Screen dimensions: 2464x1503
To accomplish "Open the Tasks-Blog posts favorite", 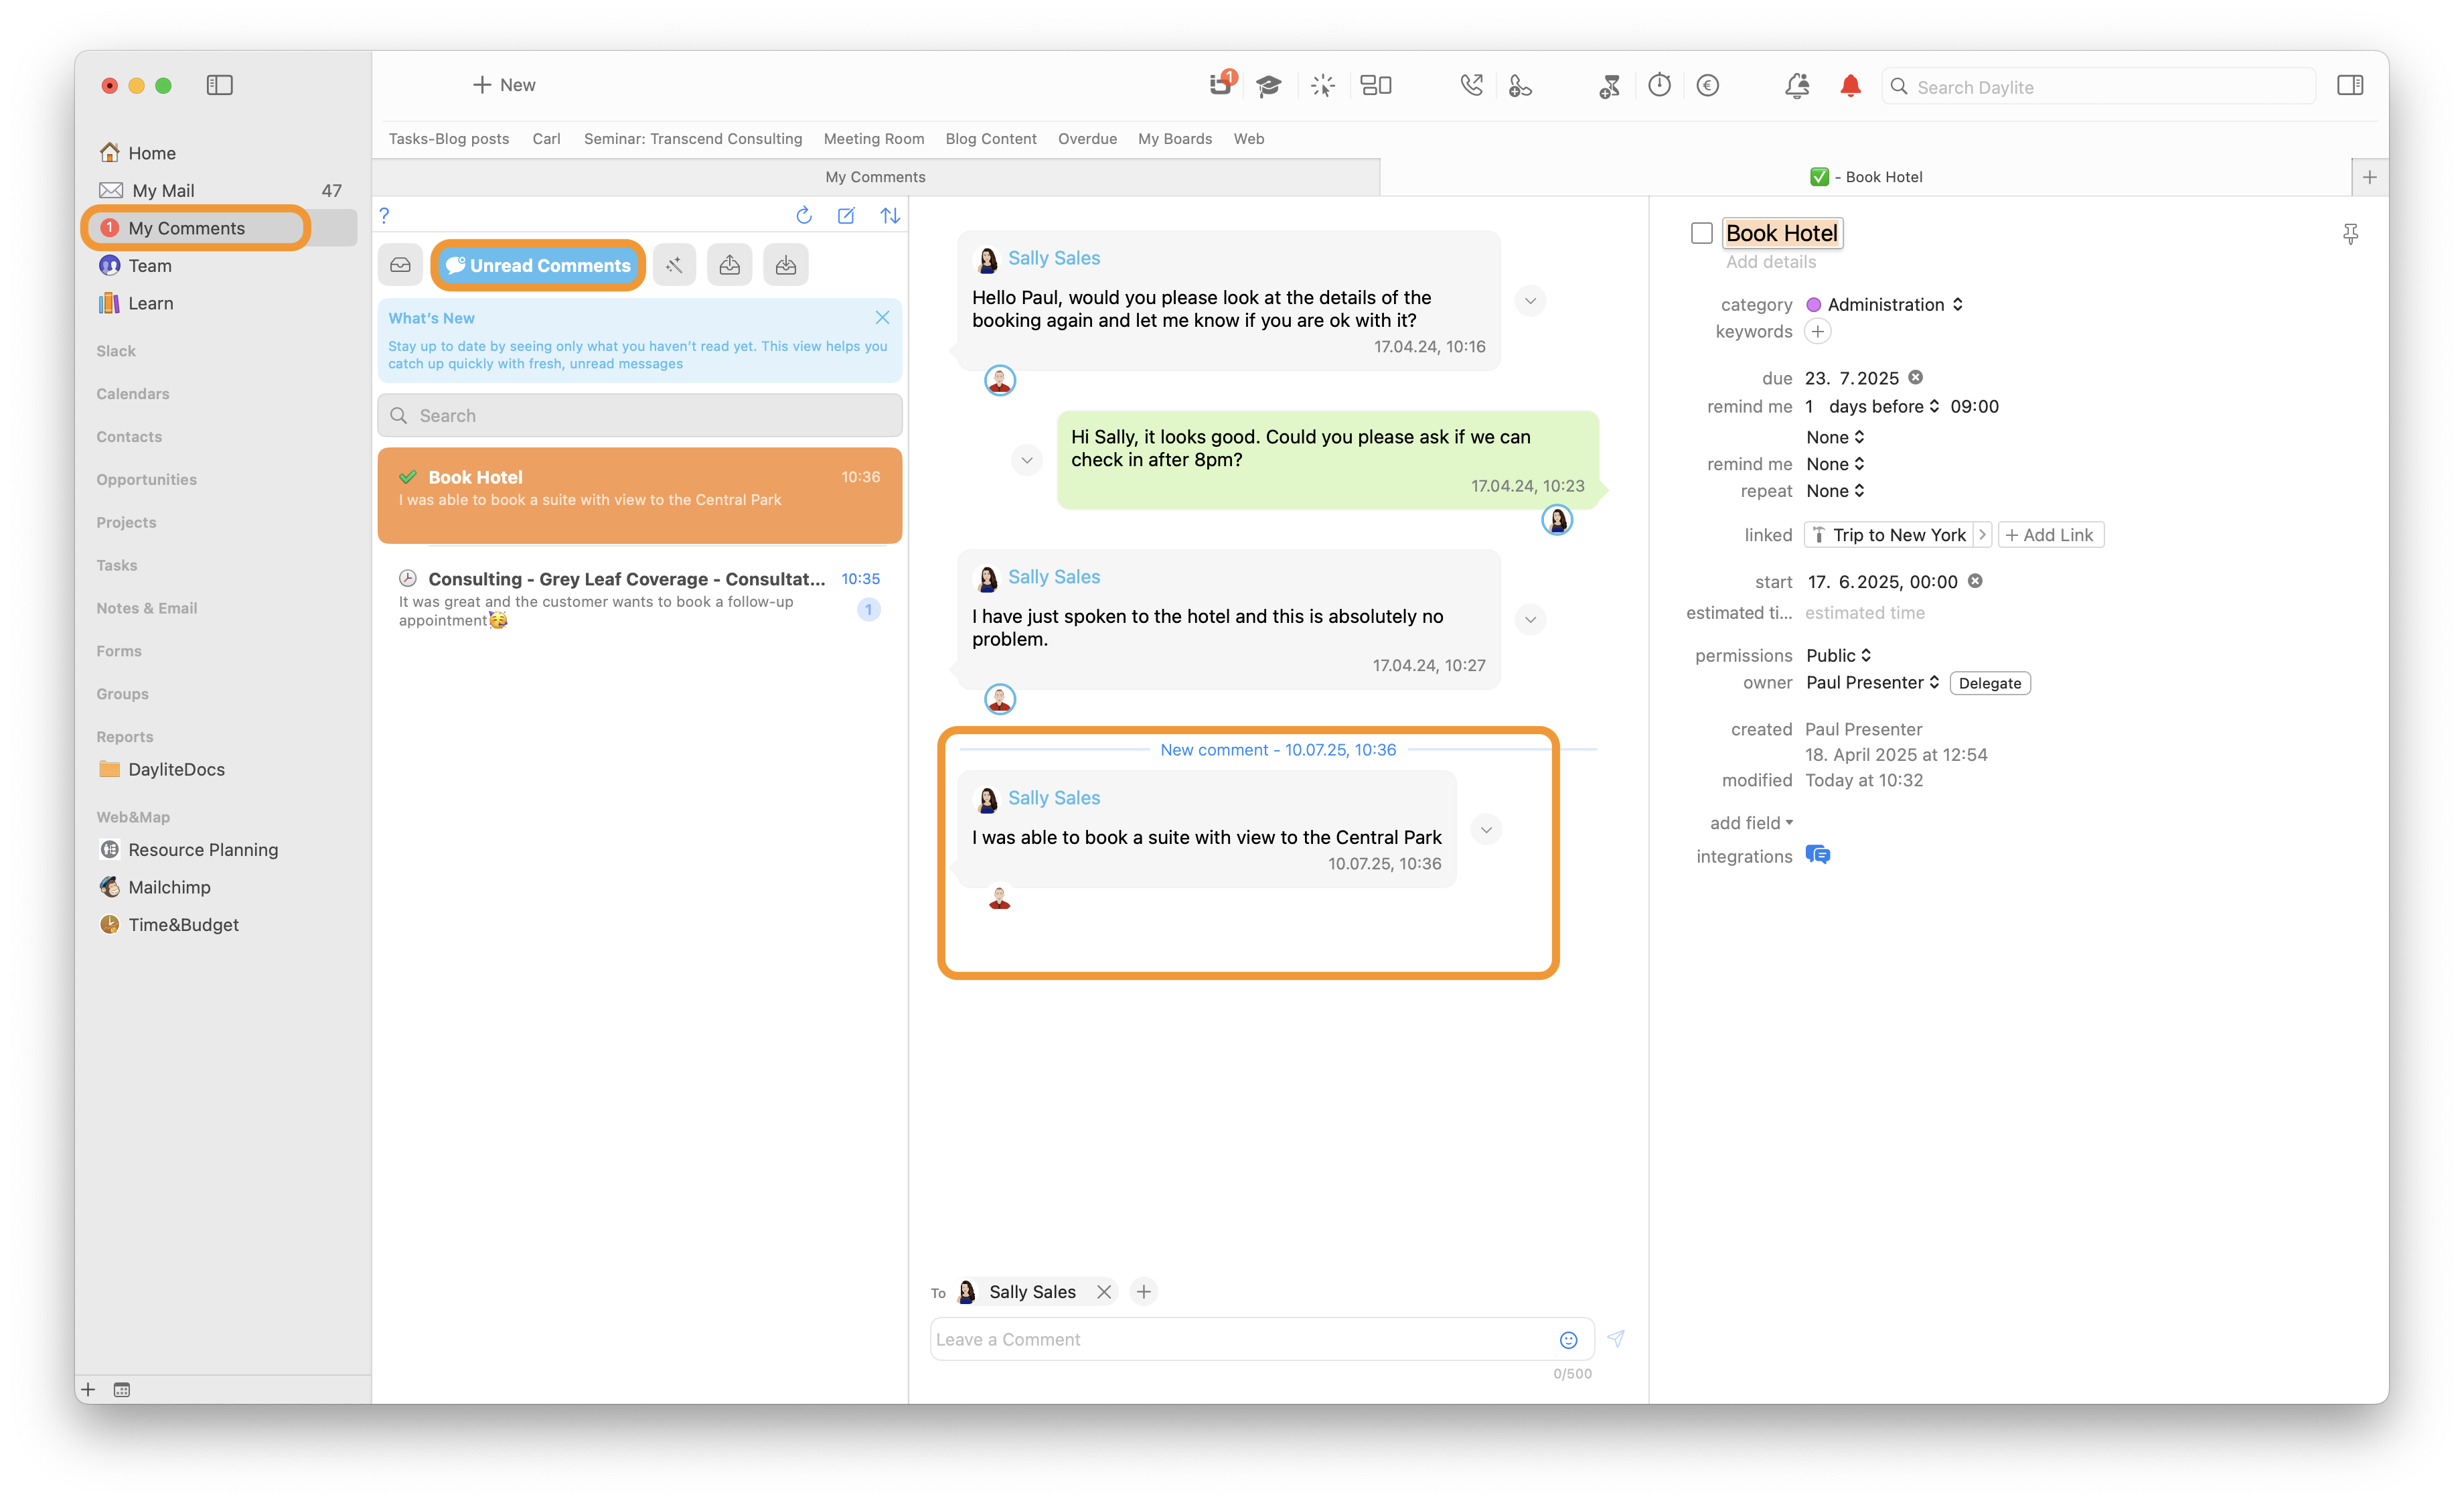I will 449,138.
